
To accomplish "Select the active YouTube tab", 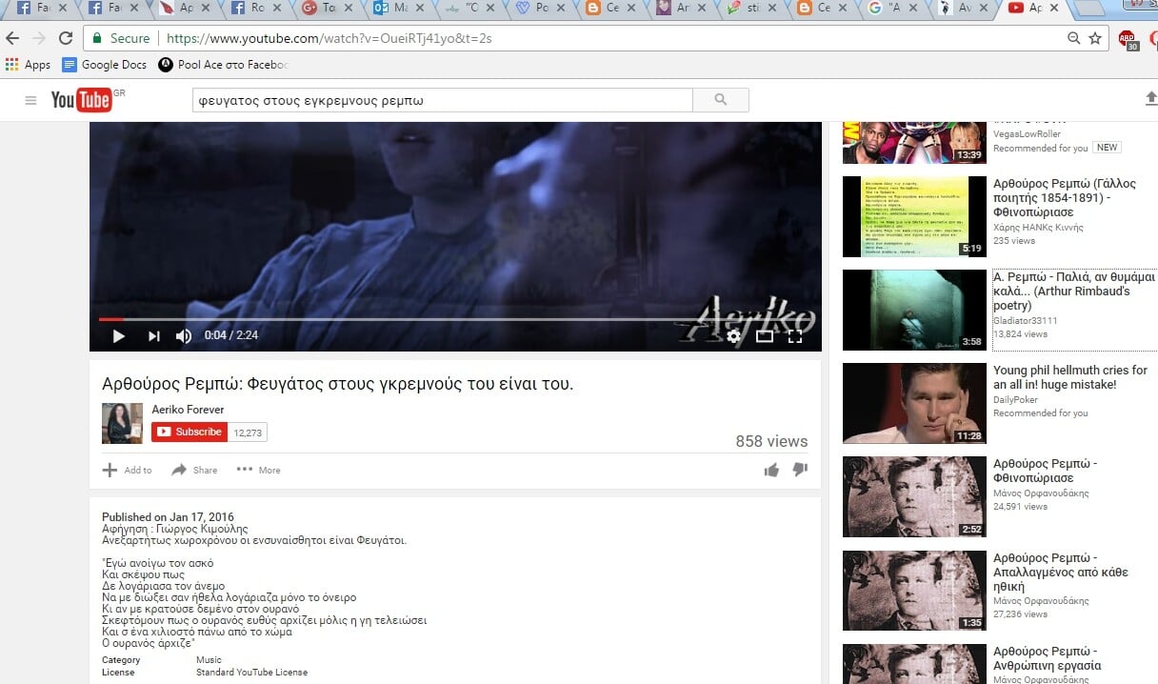I will [x=1033, y=9].
